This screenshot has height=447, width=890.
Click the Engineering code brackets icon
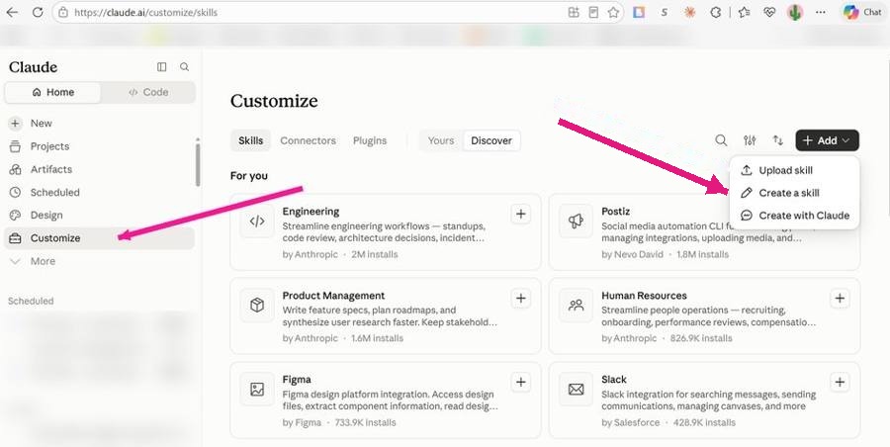coord(257,221)
